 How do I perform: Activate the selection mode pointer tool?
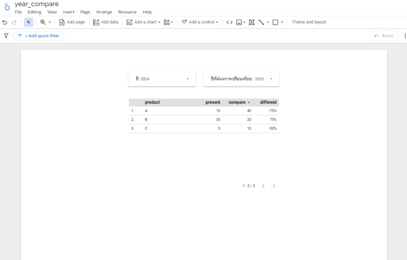click(x=29, y=22)
